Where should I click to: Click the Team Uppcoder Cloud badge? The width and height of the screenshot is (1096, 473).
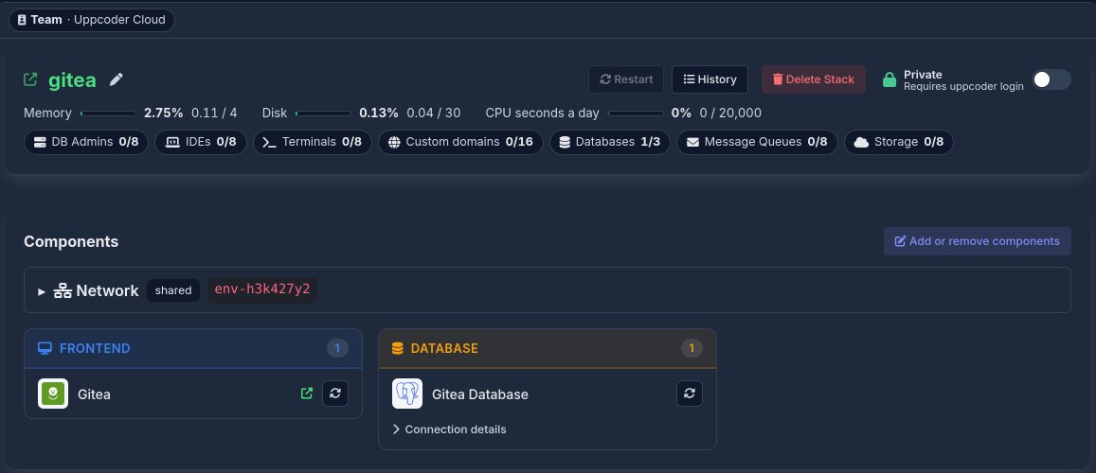92,20
